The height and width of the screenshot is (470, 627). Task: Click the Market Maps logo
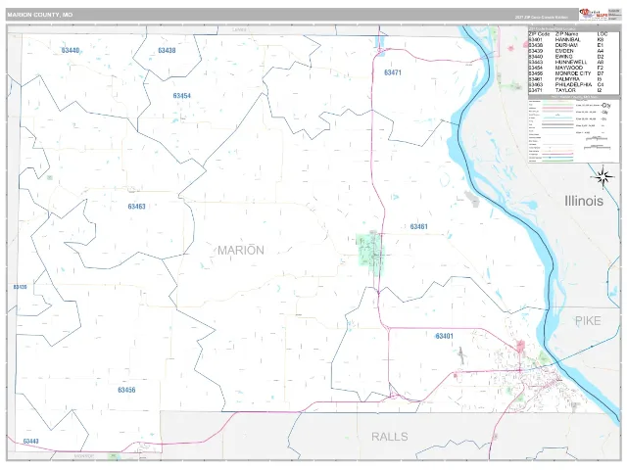tap(594, 15)
